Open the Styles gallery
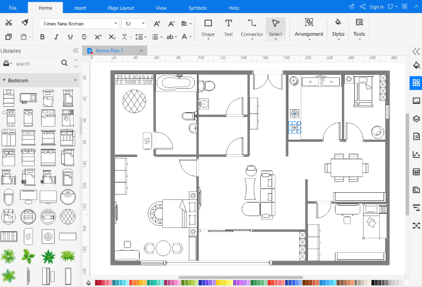 [338, 29]
